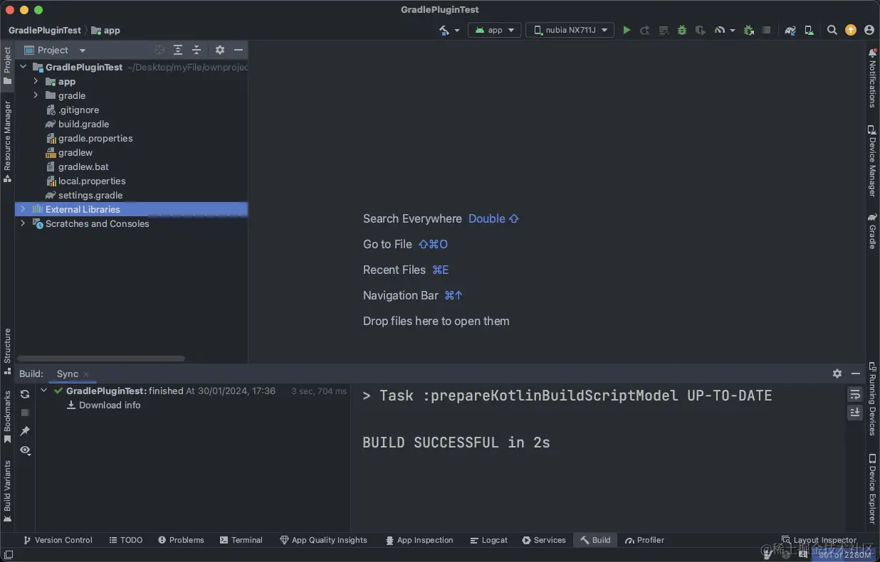Viewport: 880px width, 562px height.
Task: Open the Resource Manager side panel
Action: 7,142
